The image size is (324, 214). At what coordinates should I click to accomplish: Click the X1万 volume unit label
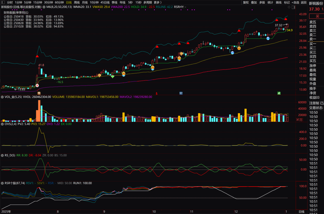coord(299,120)
